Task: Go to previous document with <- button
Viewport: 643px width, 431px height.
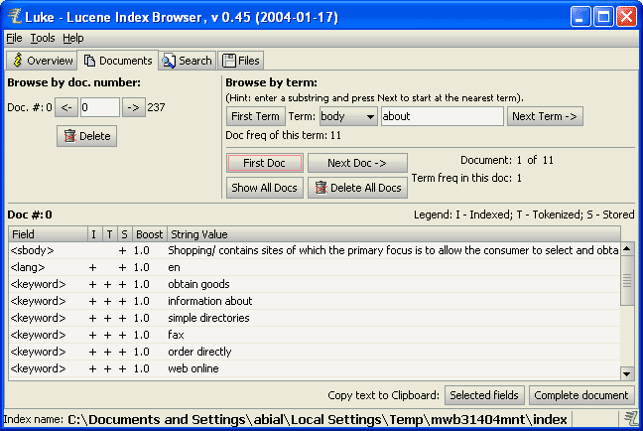Action: [x=66, y=107]
